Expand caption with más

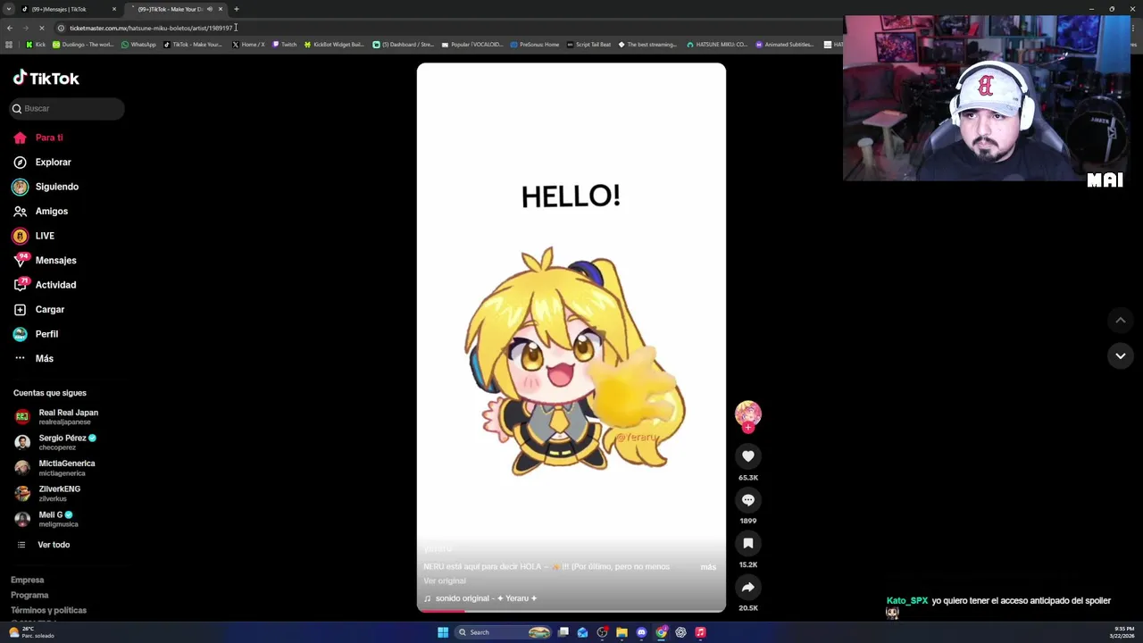[708, 567]
